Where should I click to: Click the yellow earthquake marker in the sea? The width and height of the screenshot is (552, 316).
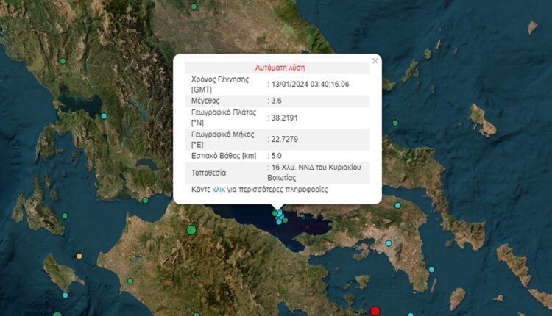(79, 256)
